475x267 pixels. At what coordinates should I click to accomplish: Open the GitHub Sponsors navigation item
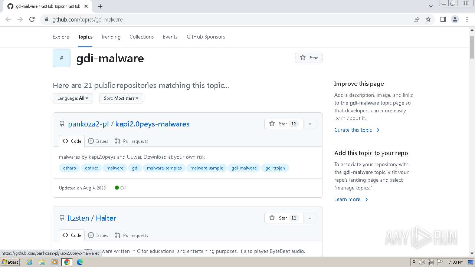(206, 37)
